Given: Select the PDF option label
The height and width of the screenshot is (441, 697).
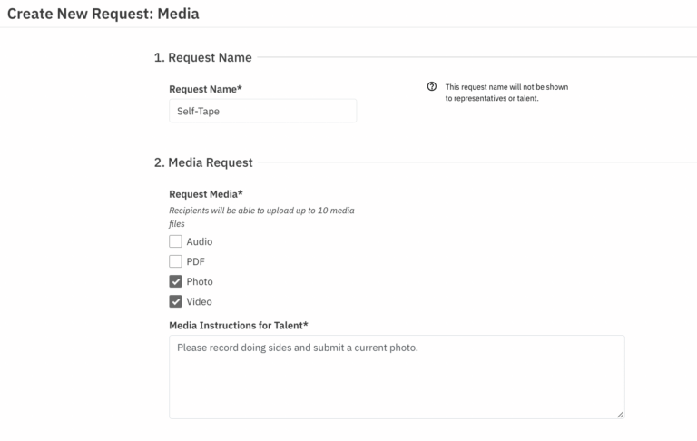Looking at the screenshot, I should point(196,261).
